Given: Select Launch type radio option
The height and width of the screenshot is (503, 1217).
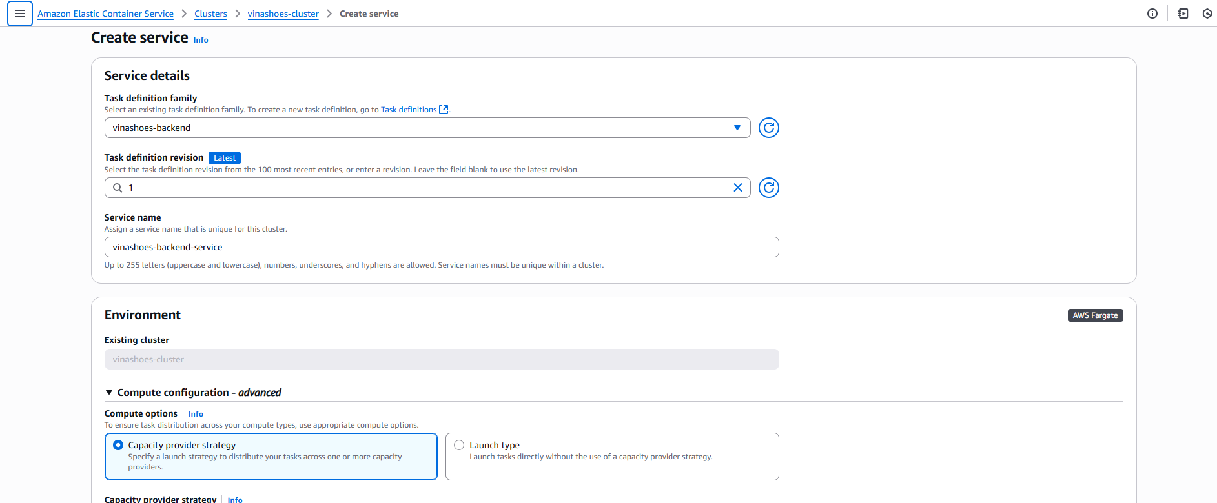Looking at the screenshot, I should tap(459, 445).
